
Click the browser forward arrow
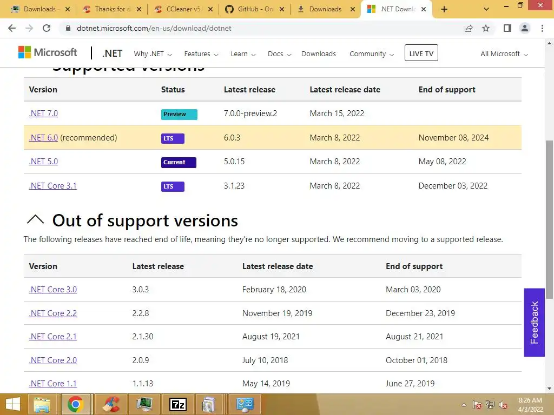[x=29, y=28]
